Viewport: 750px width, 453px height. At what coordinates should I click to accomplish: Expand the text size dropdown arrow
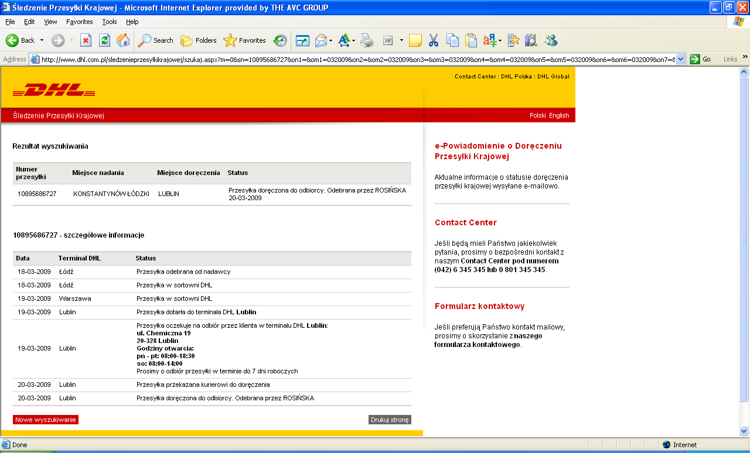coord(354,40)
